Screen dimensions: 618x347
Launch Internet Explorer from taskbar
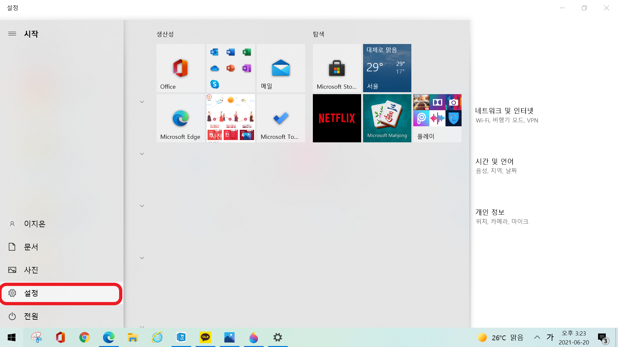[157, 337]
